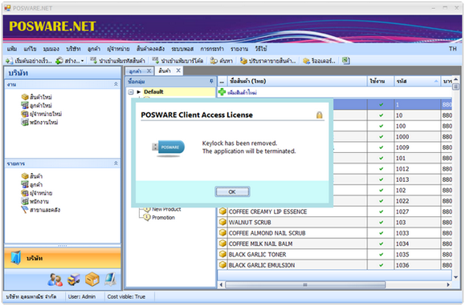Click สินค้าใหม่ new product shortcut
Viewport: 465px width, 306px height.
coord(36,97)
